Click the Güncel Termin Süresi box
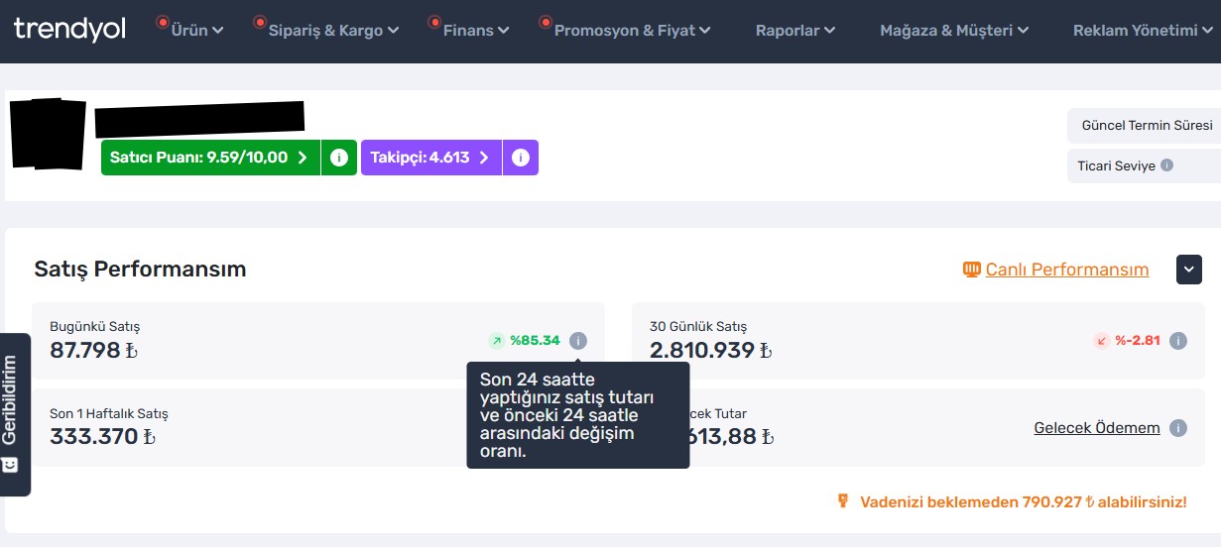The image size is (1221, 547). pos(1145,126)
